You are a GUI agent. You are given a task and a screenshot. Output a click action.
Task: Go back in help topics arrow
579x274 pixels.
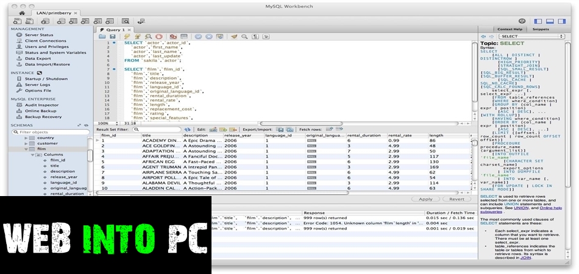tap(483, 37)
